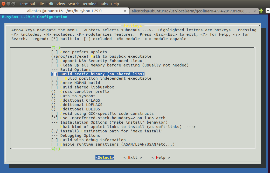Image resolution: width=270 pixels, height=173 pixels.
Task: Edit Path to busybox executable field
Action: click(x=101, y=56)
